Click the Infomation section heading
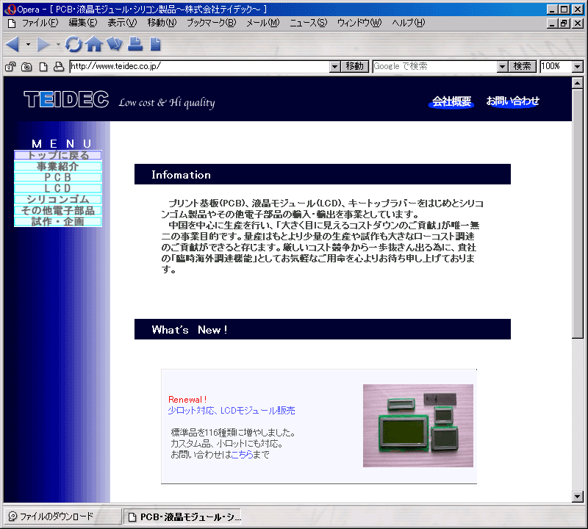 [181, 175]
